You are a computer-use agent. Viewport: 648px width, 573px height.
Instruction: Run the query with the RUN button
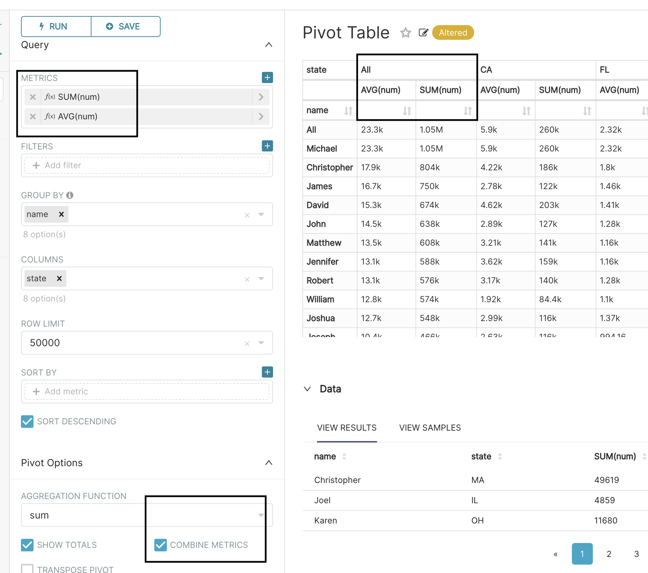coord(56,26)
